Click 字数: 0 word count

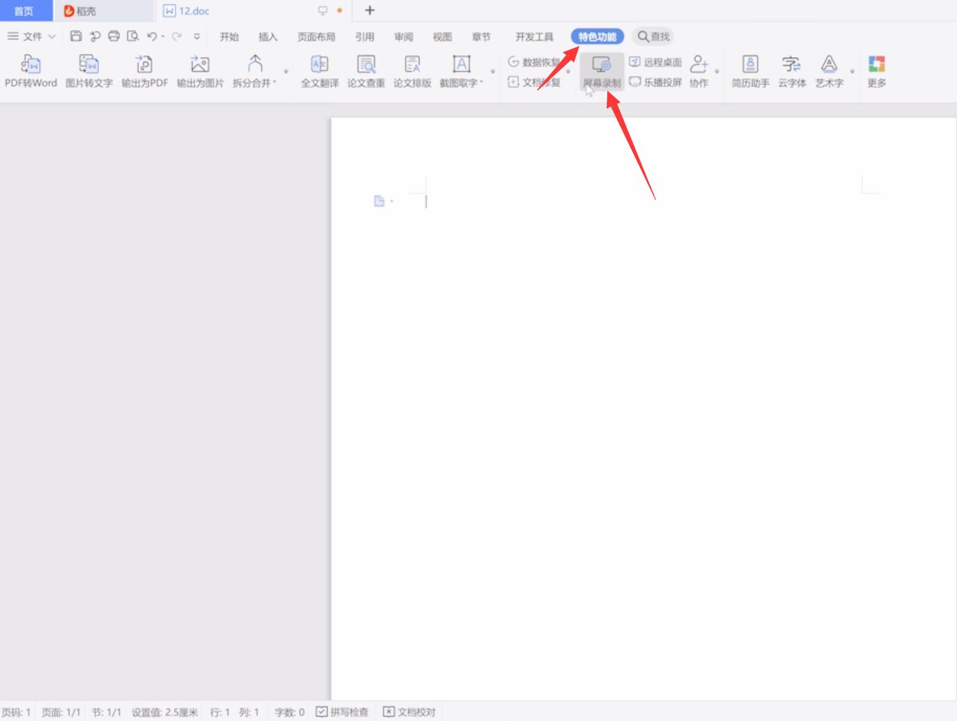pos(290,712)
